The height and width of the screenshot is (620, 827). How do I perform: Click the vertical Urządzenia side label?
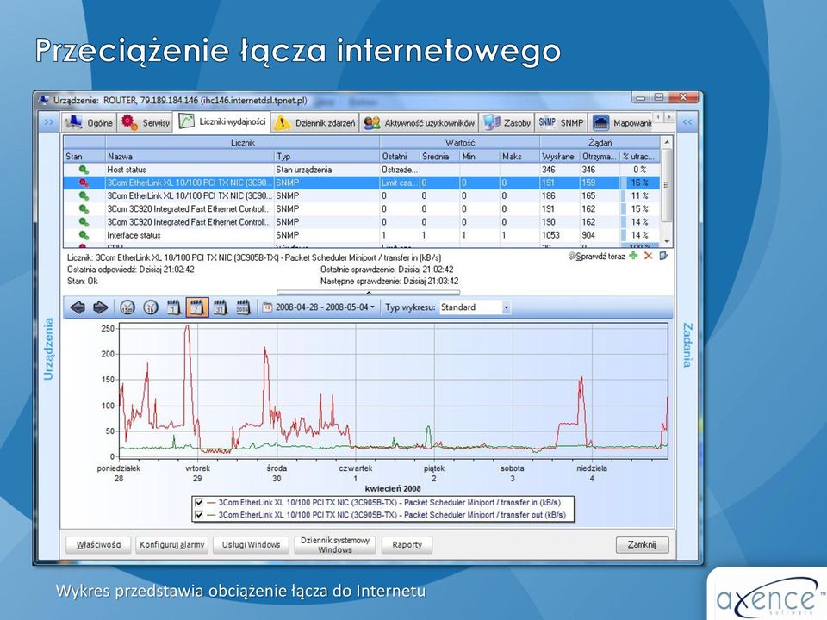click(x=48, y=349)
